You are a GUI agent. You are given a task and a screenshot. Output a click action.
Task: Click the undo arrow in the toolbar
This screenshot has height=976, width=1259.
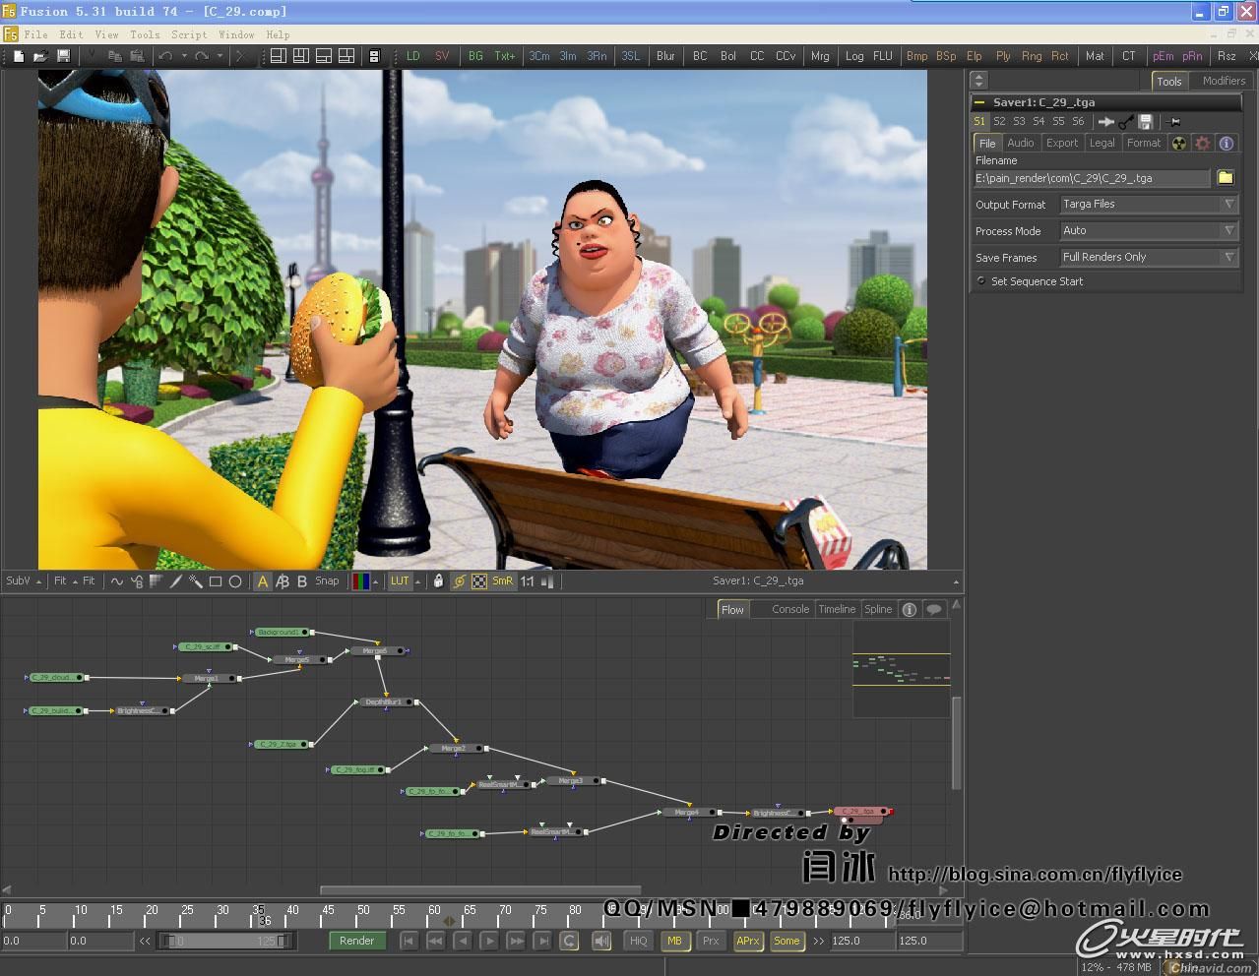click(x=165, y=56)
